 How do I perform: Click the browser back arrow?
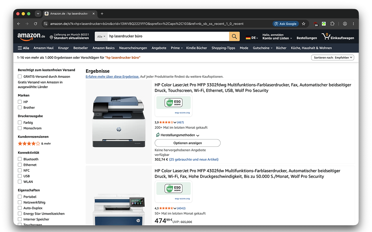pos(19,24)
